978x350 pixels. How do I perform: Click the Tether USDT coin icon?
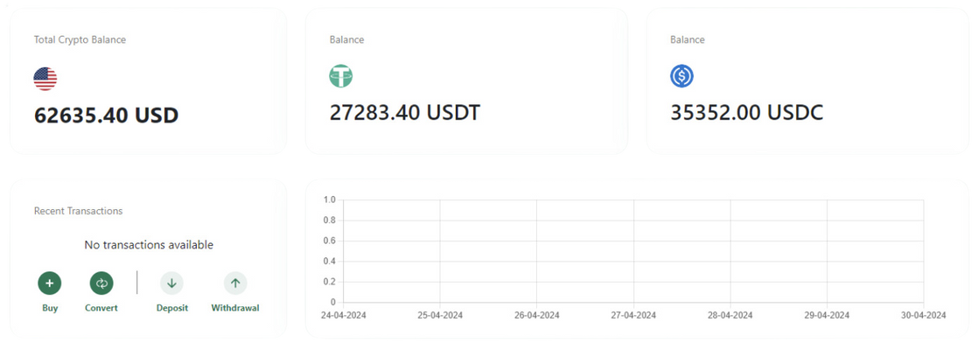[341, 77]
